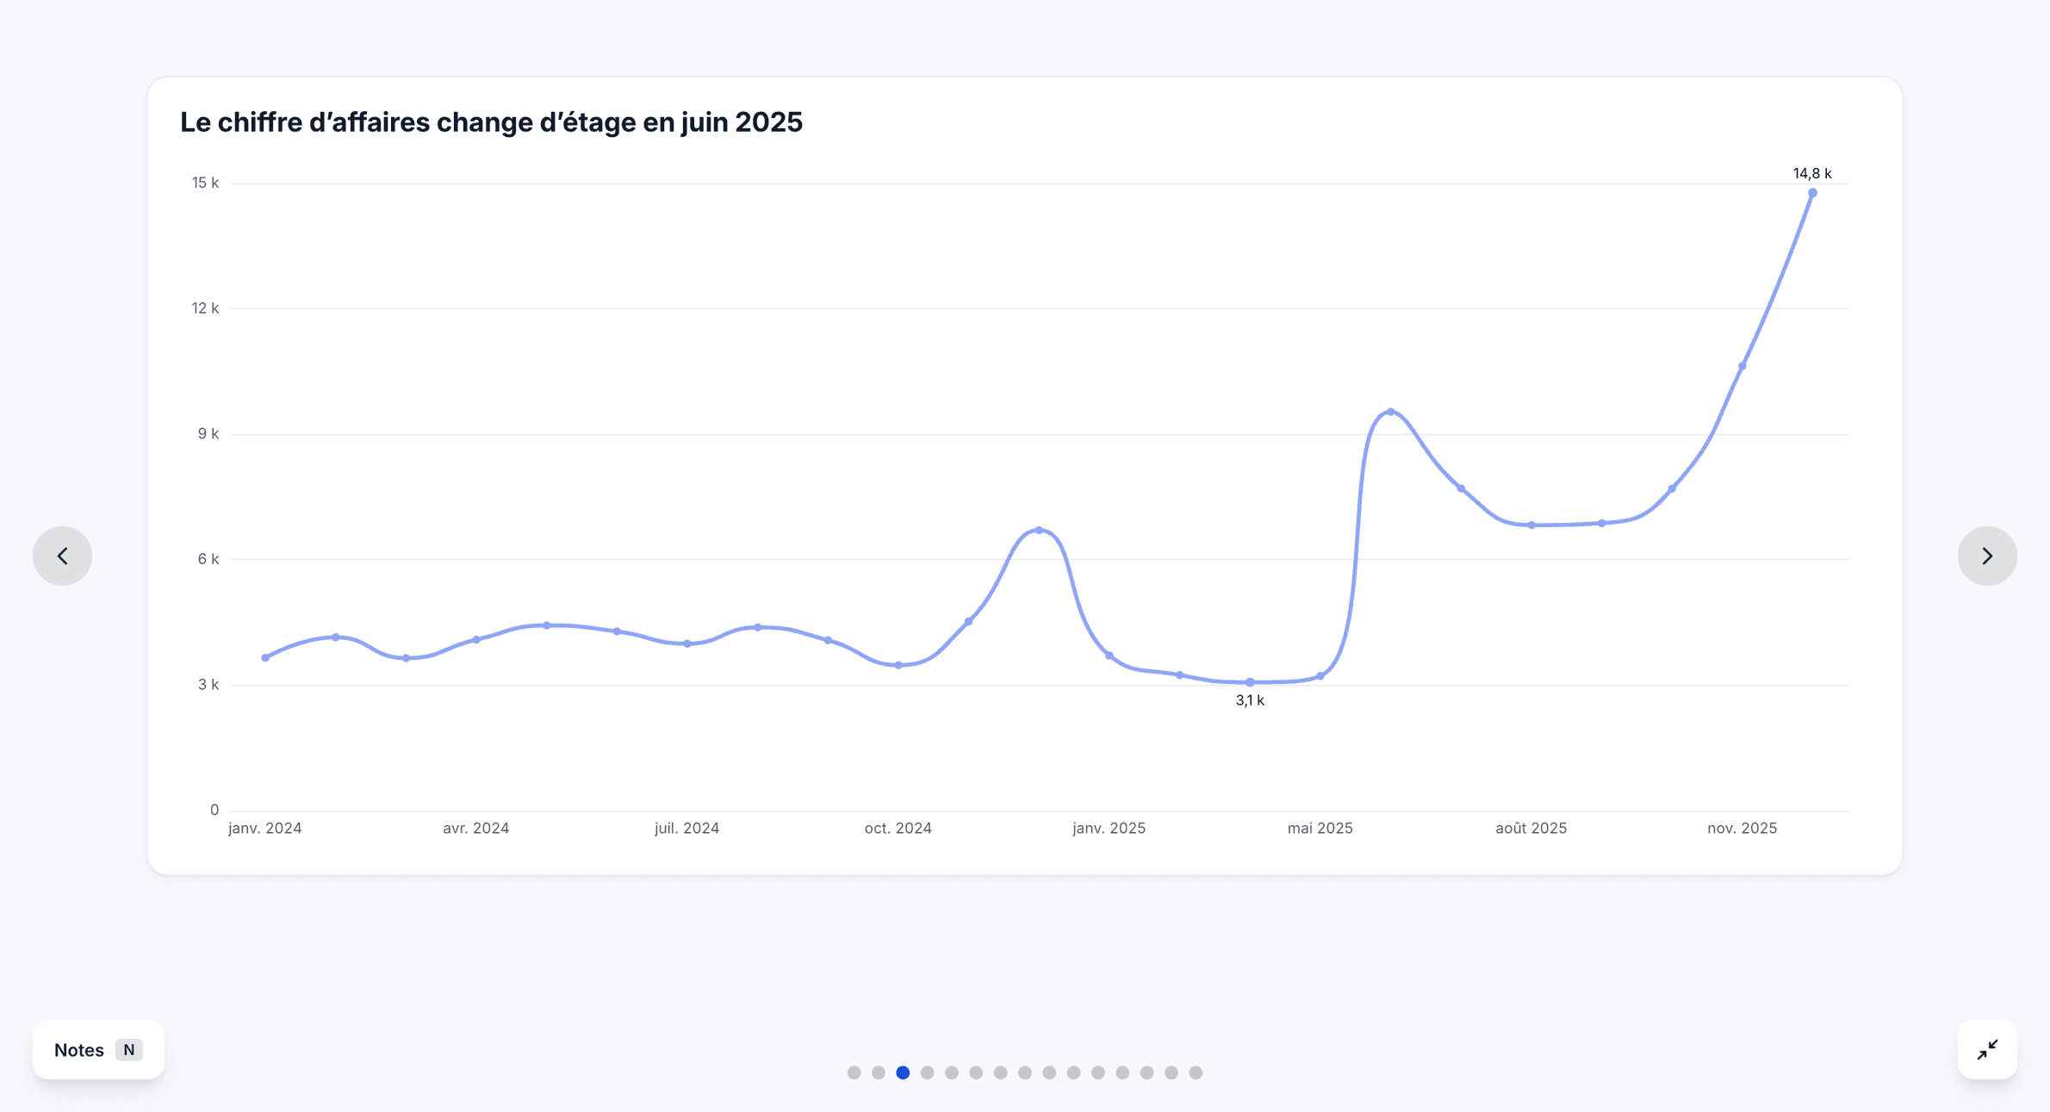
Task: Select the active blue slide dot
Action: point(903,1072)
